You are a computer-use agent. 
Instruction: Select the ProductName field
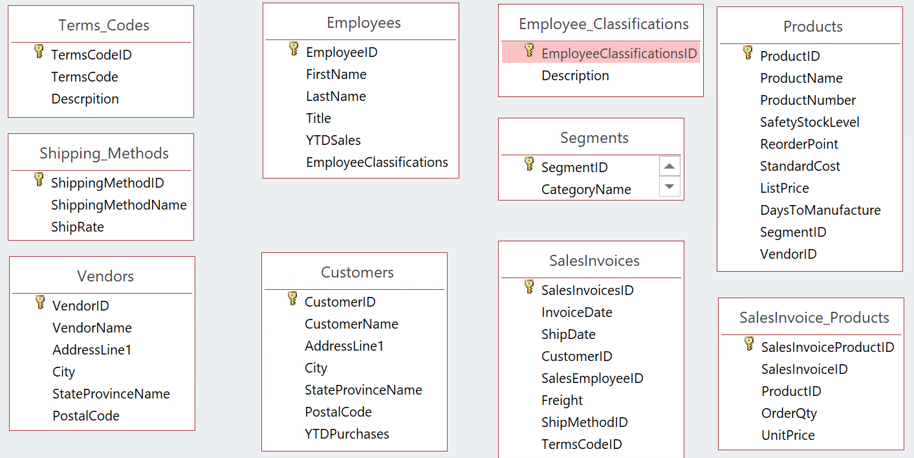pyautogui.click(x=801, y=78)
